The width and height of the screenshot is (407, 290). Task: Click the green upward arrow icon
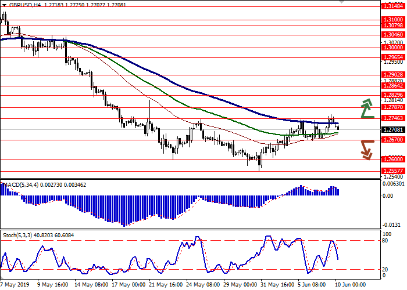coord(366,108)
